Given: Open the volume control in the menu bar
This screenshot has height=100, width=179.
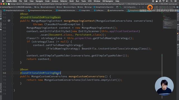Looking at the screenshot, I should (167, 1).
